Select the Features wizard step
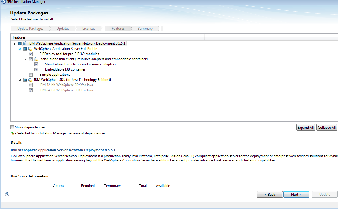The width and height of the screenshot is (338, 209). click(118, 28)
